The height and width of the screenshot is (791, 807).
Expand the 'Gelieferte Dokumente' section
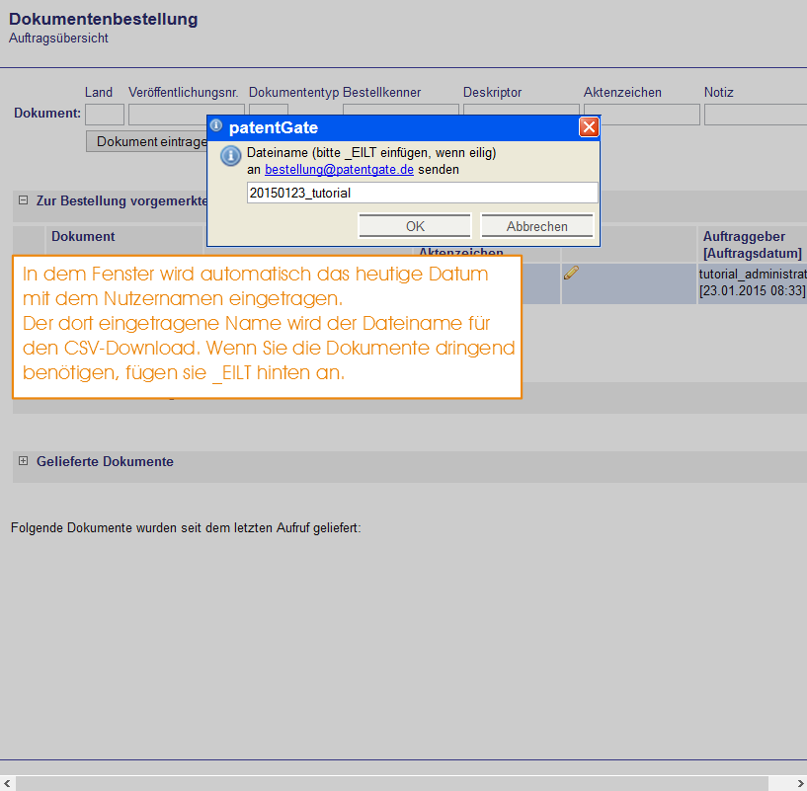[23, 460]
